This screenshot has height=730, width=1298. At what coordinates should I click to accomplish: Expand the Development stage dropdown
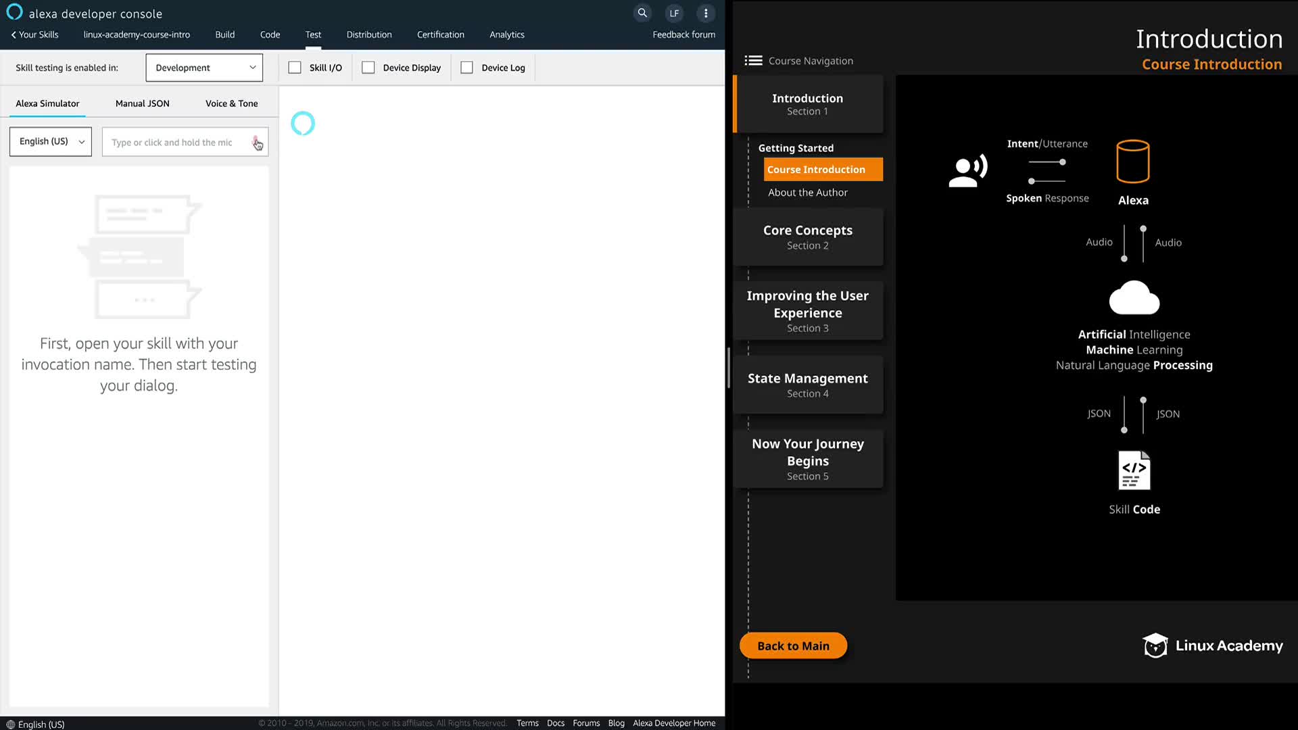tap(204, 68)
